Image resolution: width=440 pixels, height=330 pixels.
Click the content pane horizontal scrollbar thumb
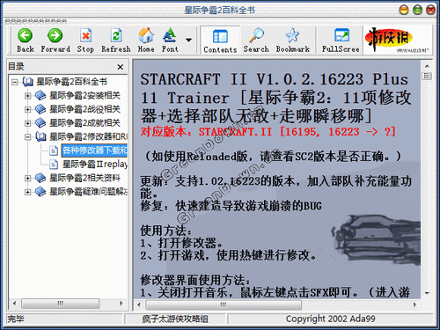coord(224,304)
